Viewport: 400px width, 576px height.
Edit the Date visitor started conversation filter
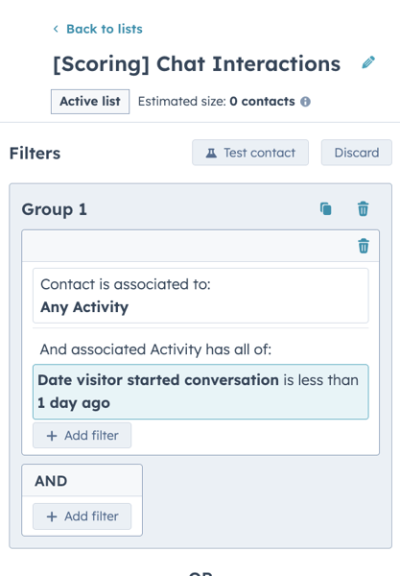click(x=200, y=392)
